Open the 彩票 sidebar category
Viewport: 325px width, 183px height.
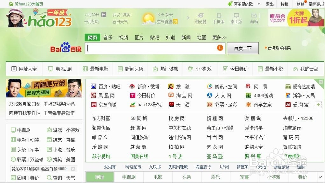click(x=21, y=159)
